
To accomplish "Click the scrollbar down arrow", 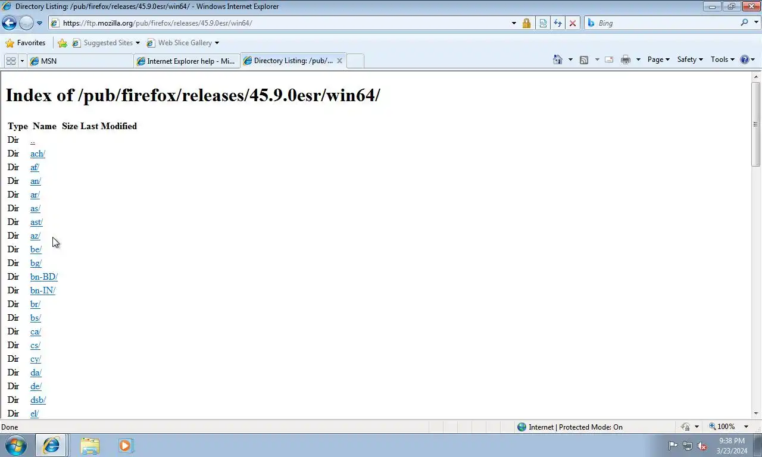I will [x=756, y=414].
